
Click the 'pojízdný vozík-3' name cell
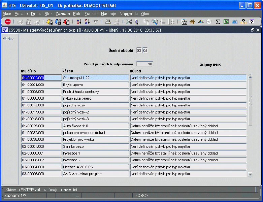click(96, 119)
